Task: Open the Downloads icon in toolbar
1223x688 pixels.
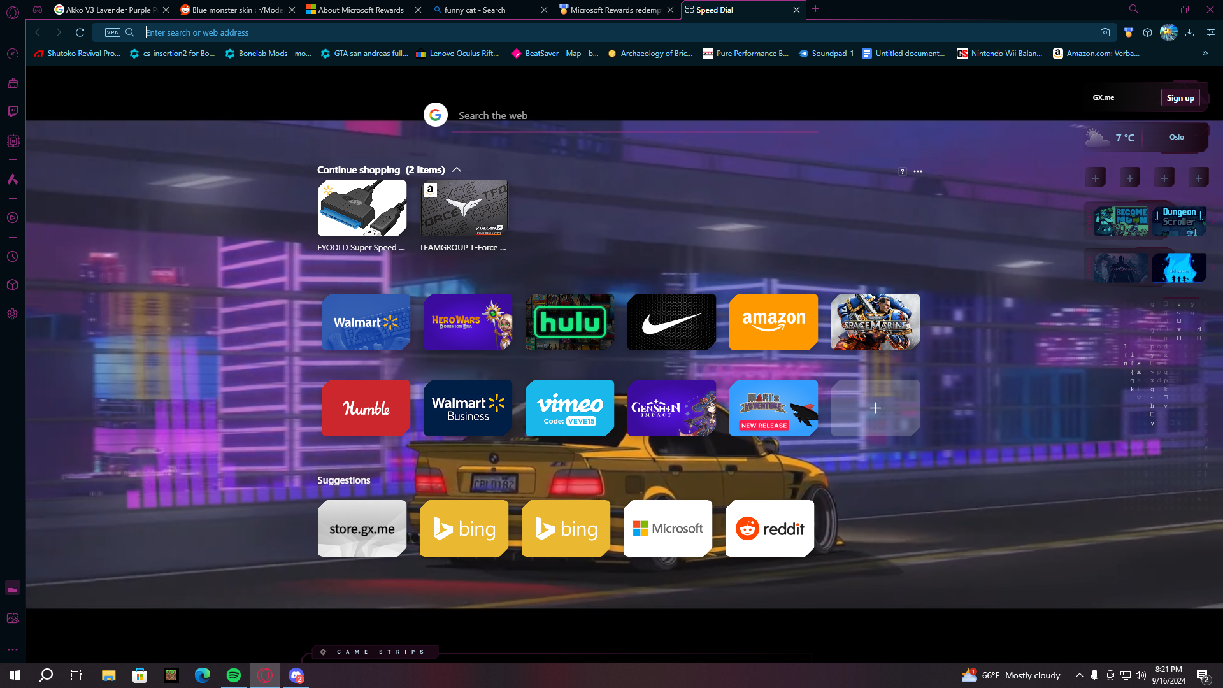Action: coord(1189,32)
